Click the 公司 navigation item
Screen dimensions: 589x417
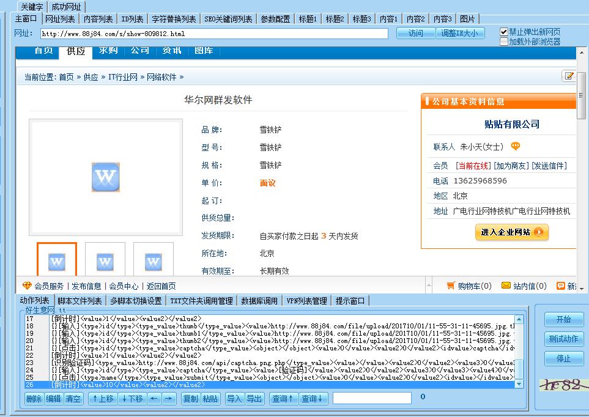click(x=140, y=50)
